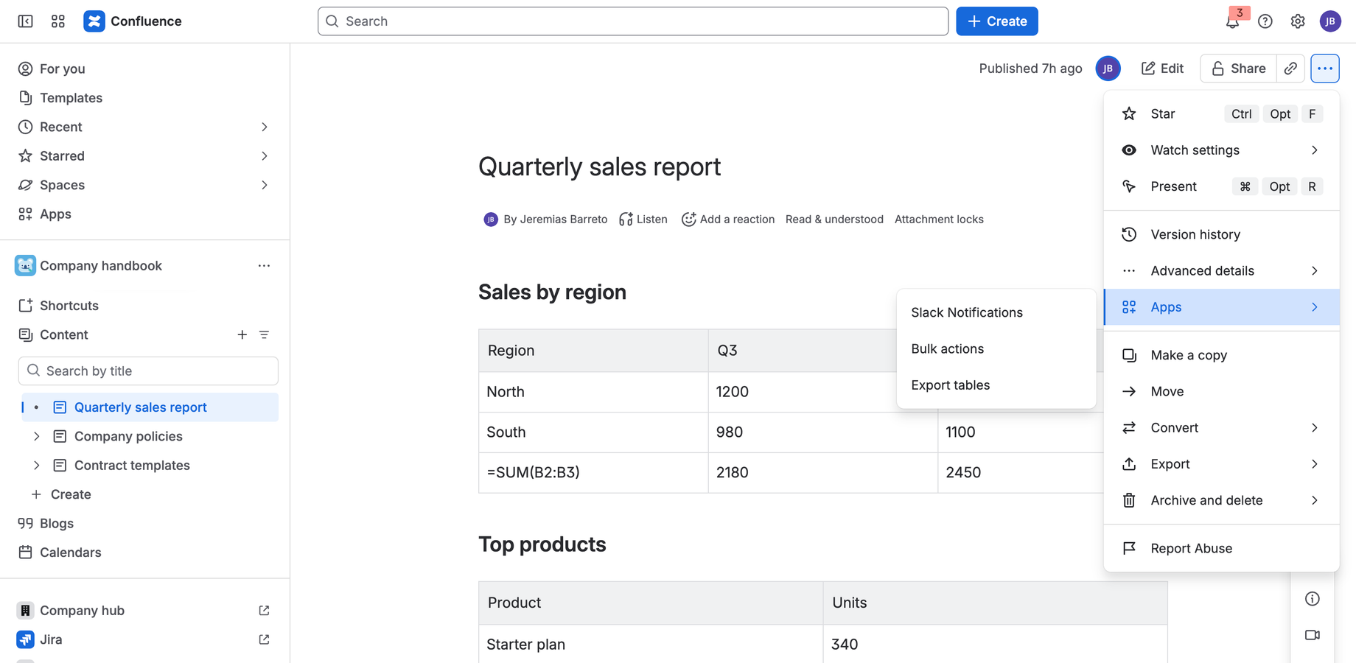
Task: Select Report Abuse menu item
Action: click(x=1221, y=548)
